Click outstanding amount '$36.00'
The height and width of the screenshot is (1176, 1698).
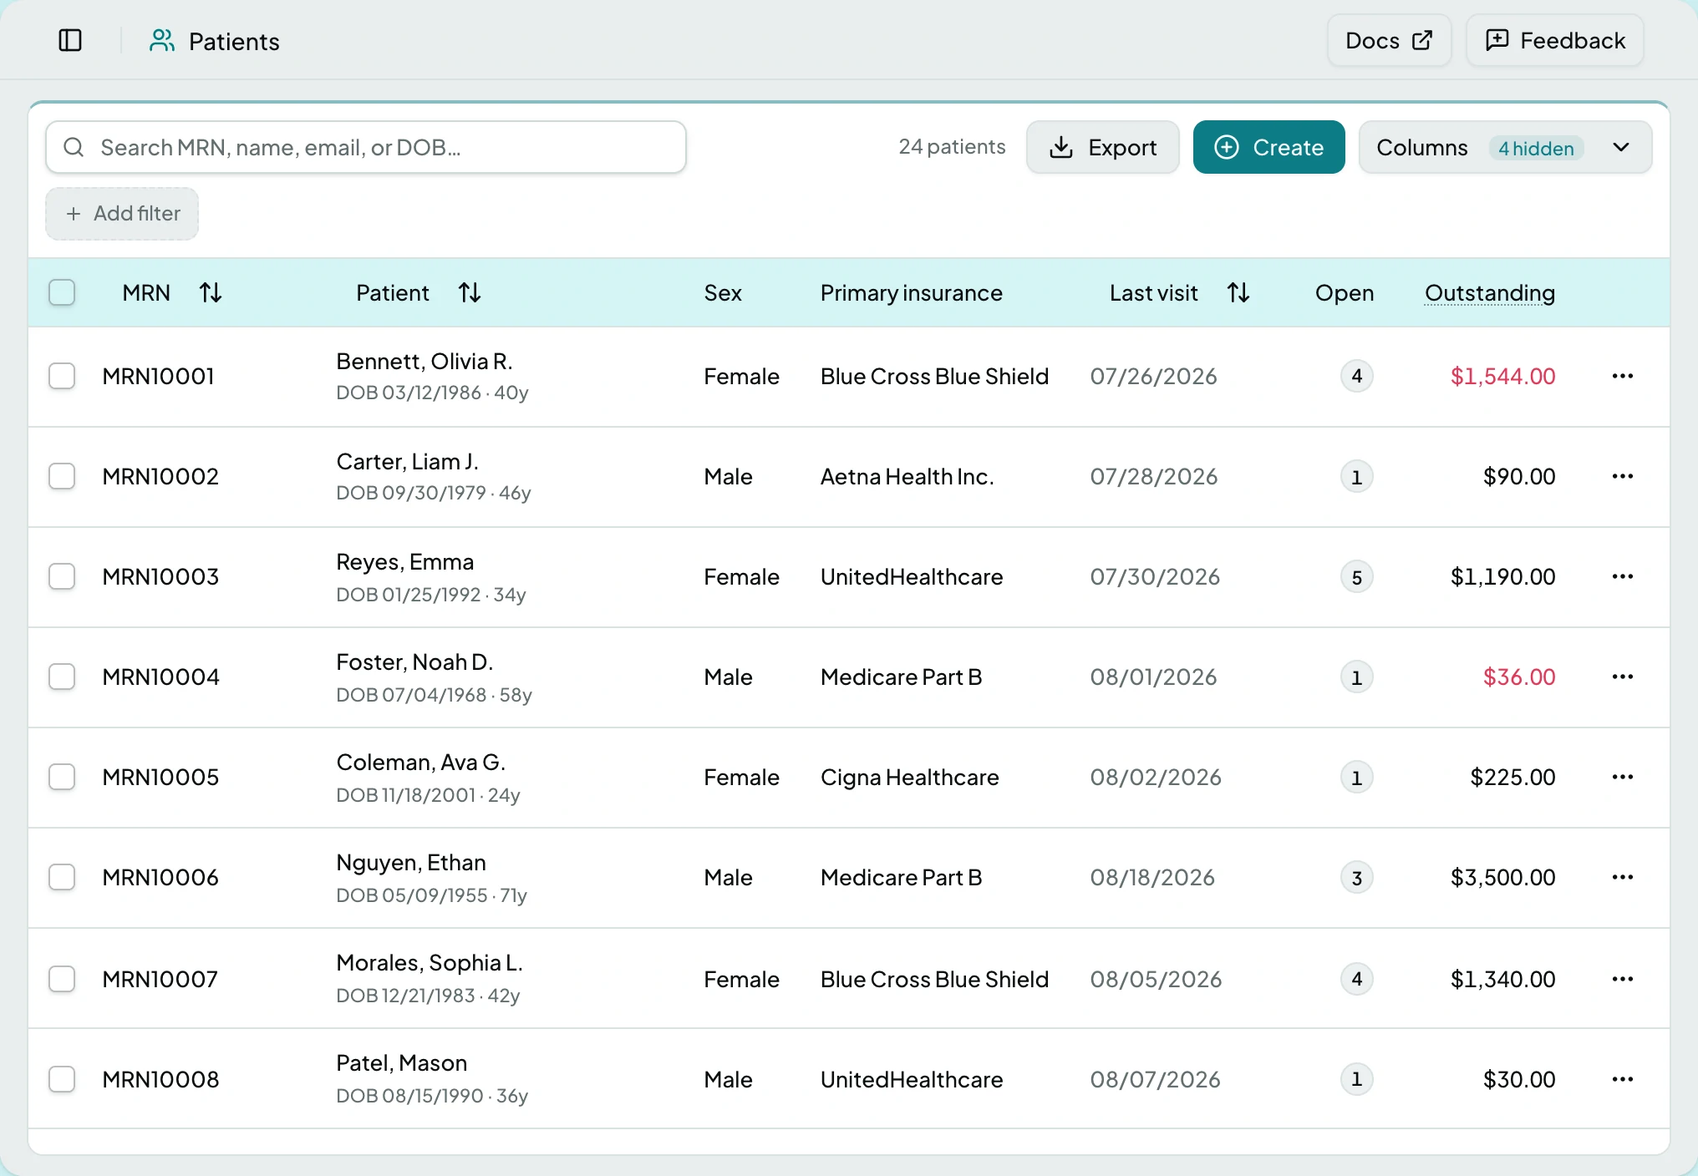tap(1519, 677)
